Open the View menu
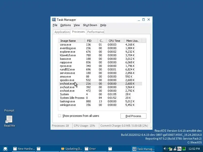Image resolution: width=203 pixels, height=152 pixels. coord(77,25)
